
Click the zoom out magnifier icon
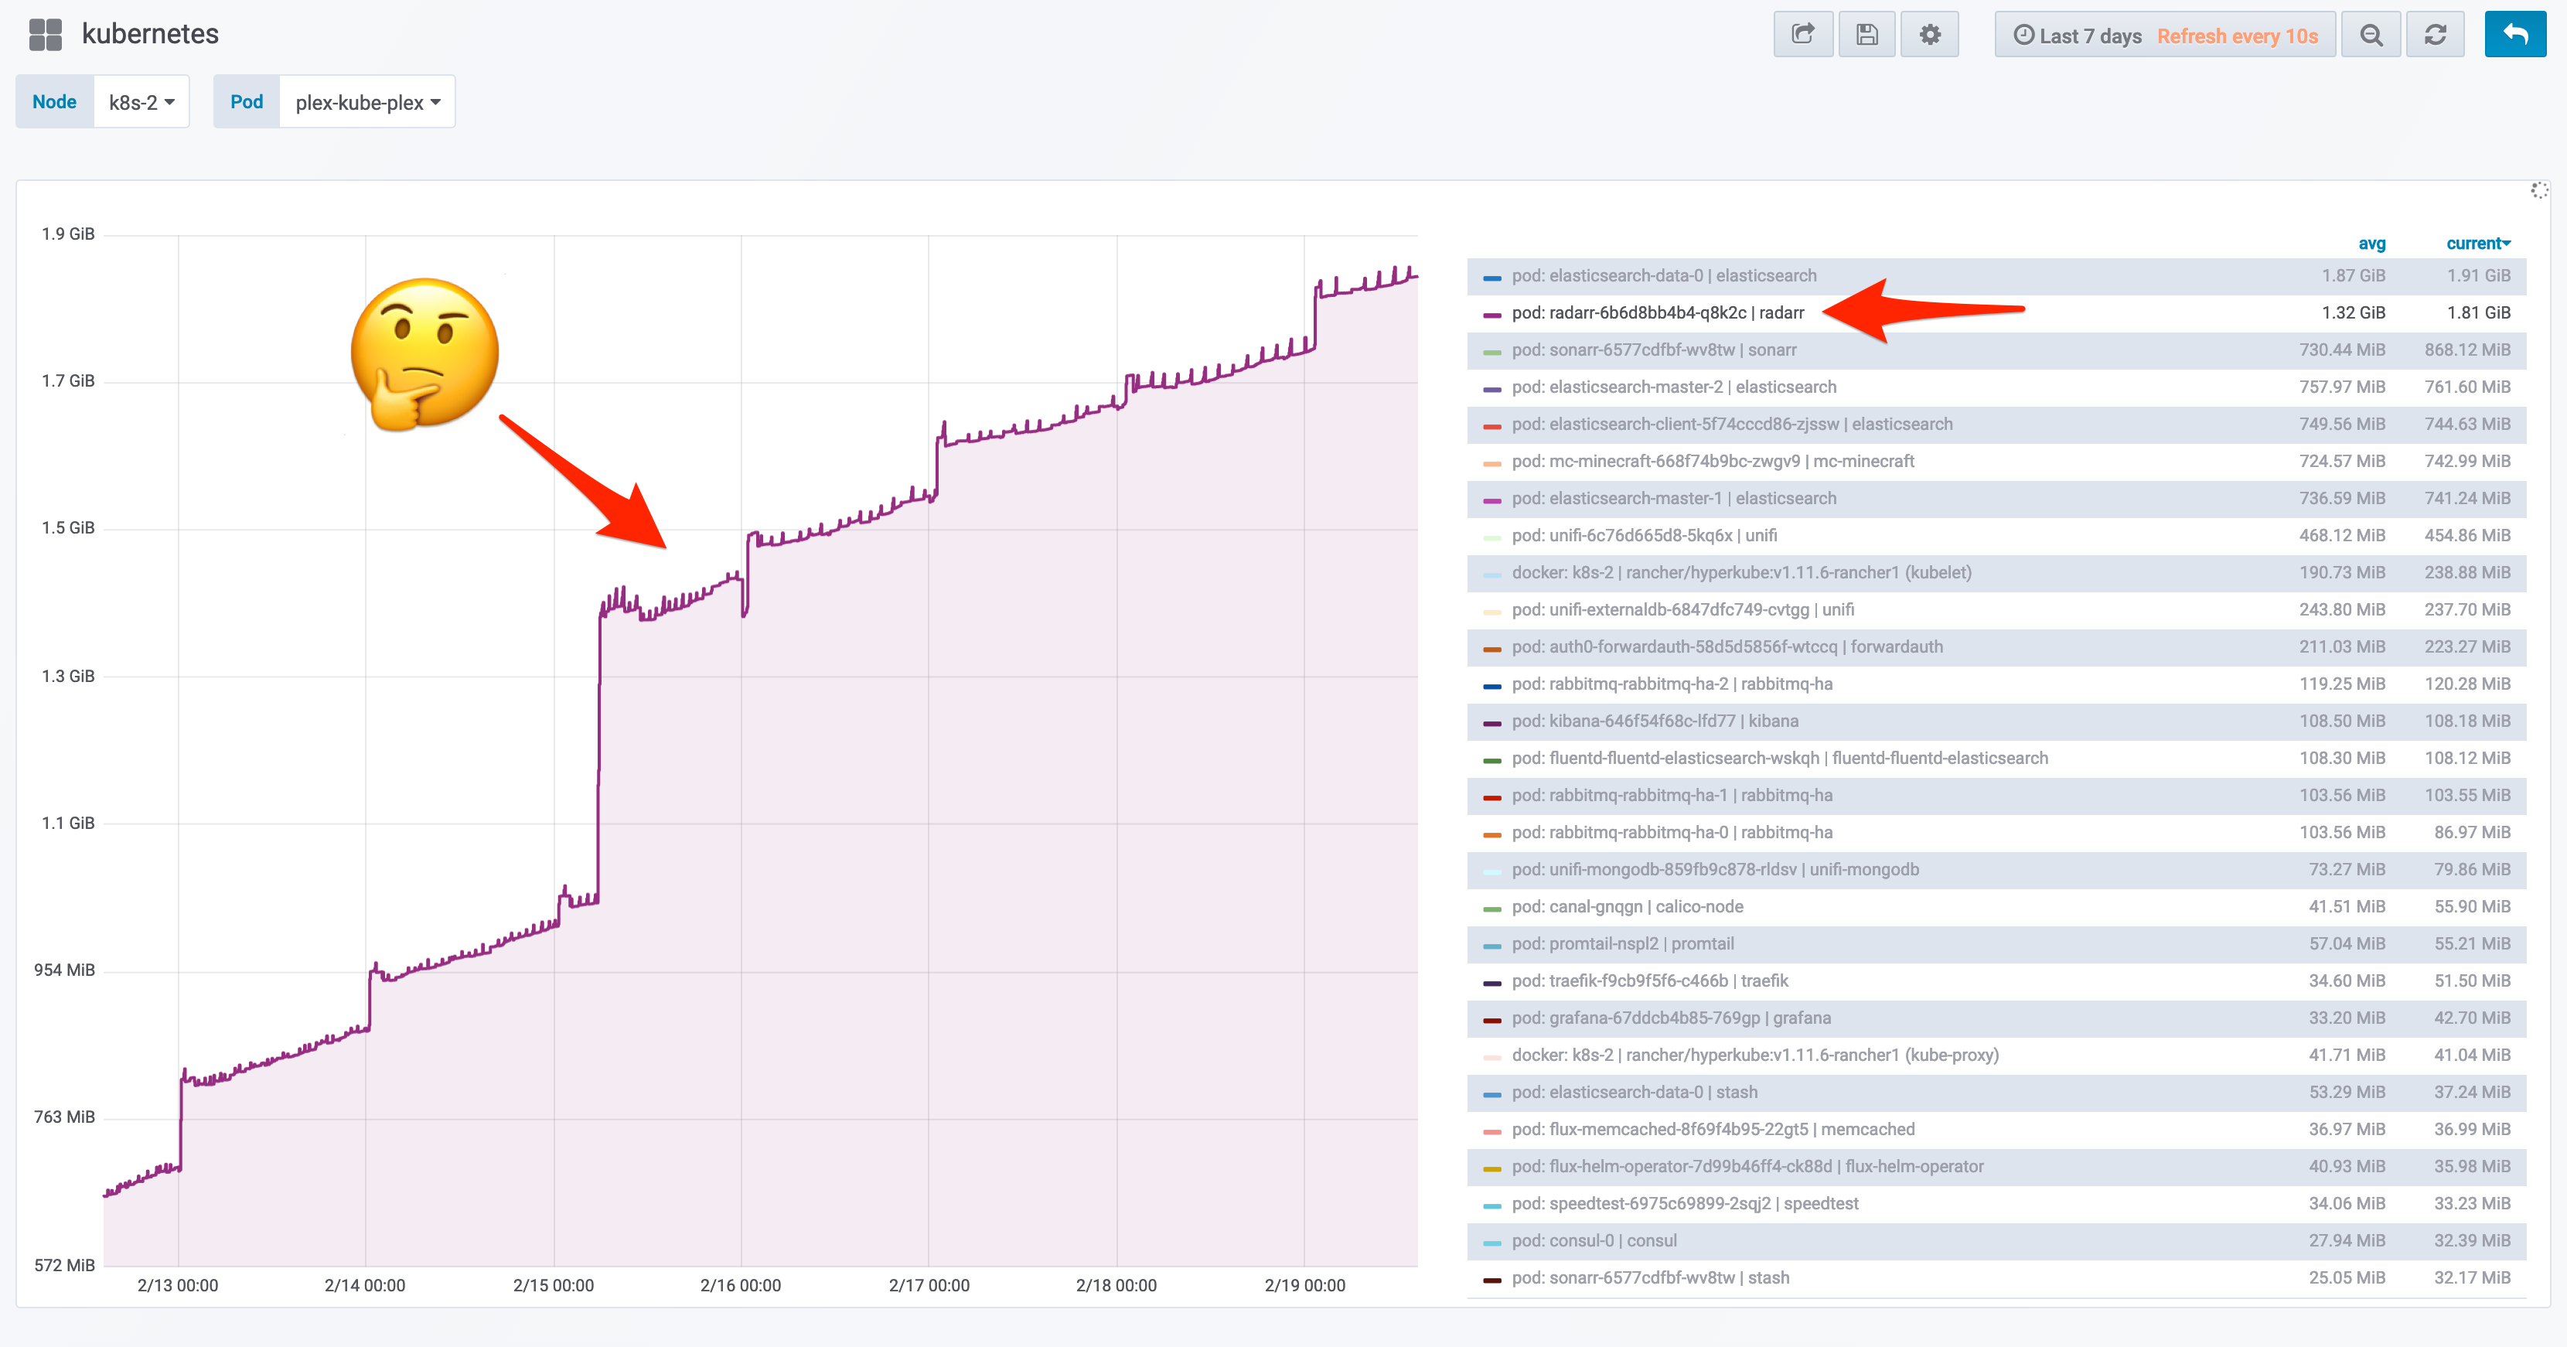pyautogui.click(x=2371, y=35)
